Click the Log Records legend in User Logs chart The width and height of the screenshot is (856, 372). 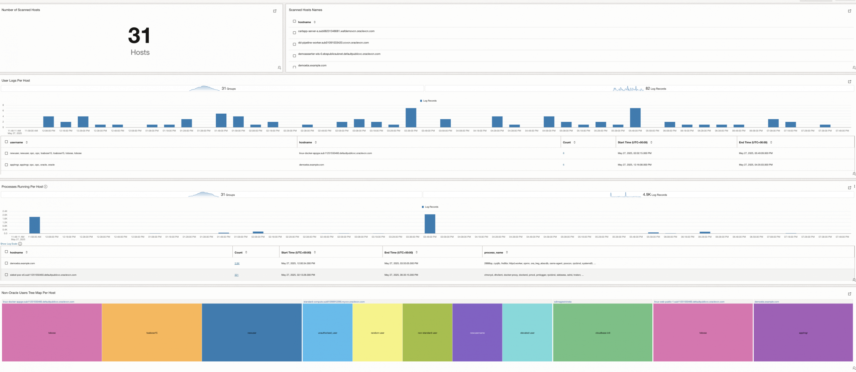tap(428, 101)
